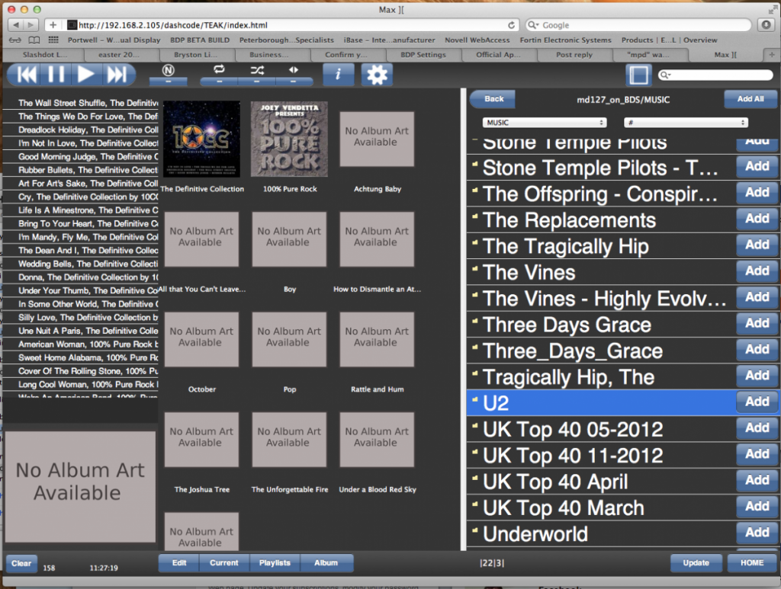The width and height of the screenshot is (781, 589).
Task: Select track Dreadlock Holiday in playlist
Action: point(81,130)
